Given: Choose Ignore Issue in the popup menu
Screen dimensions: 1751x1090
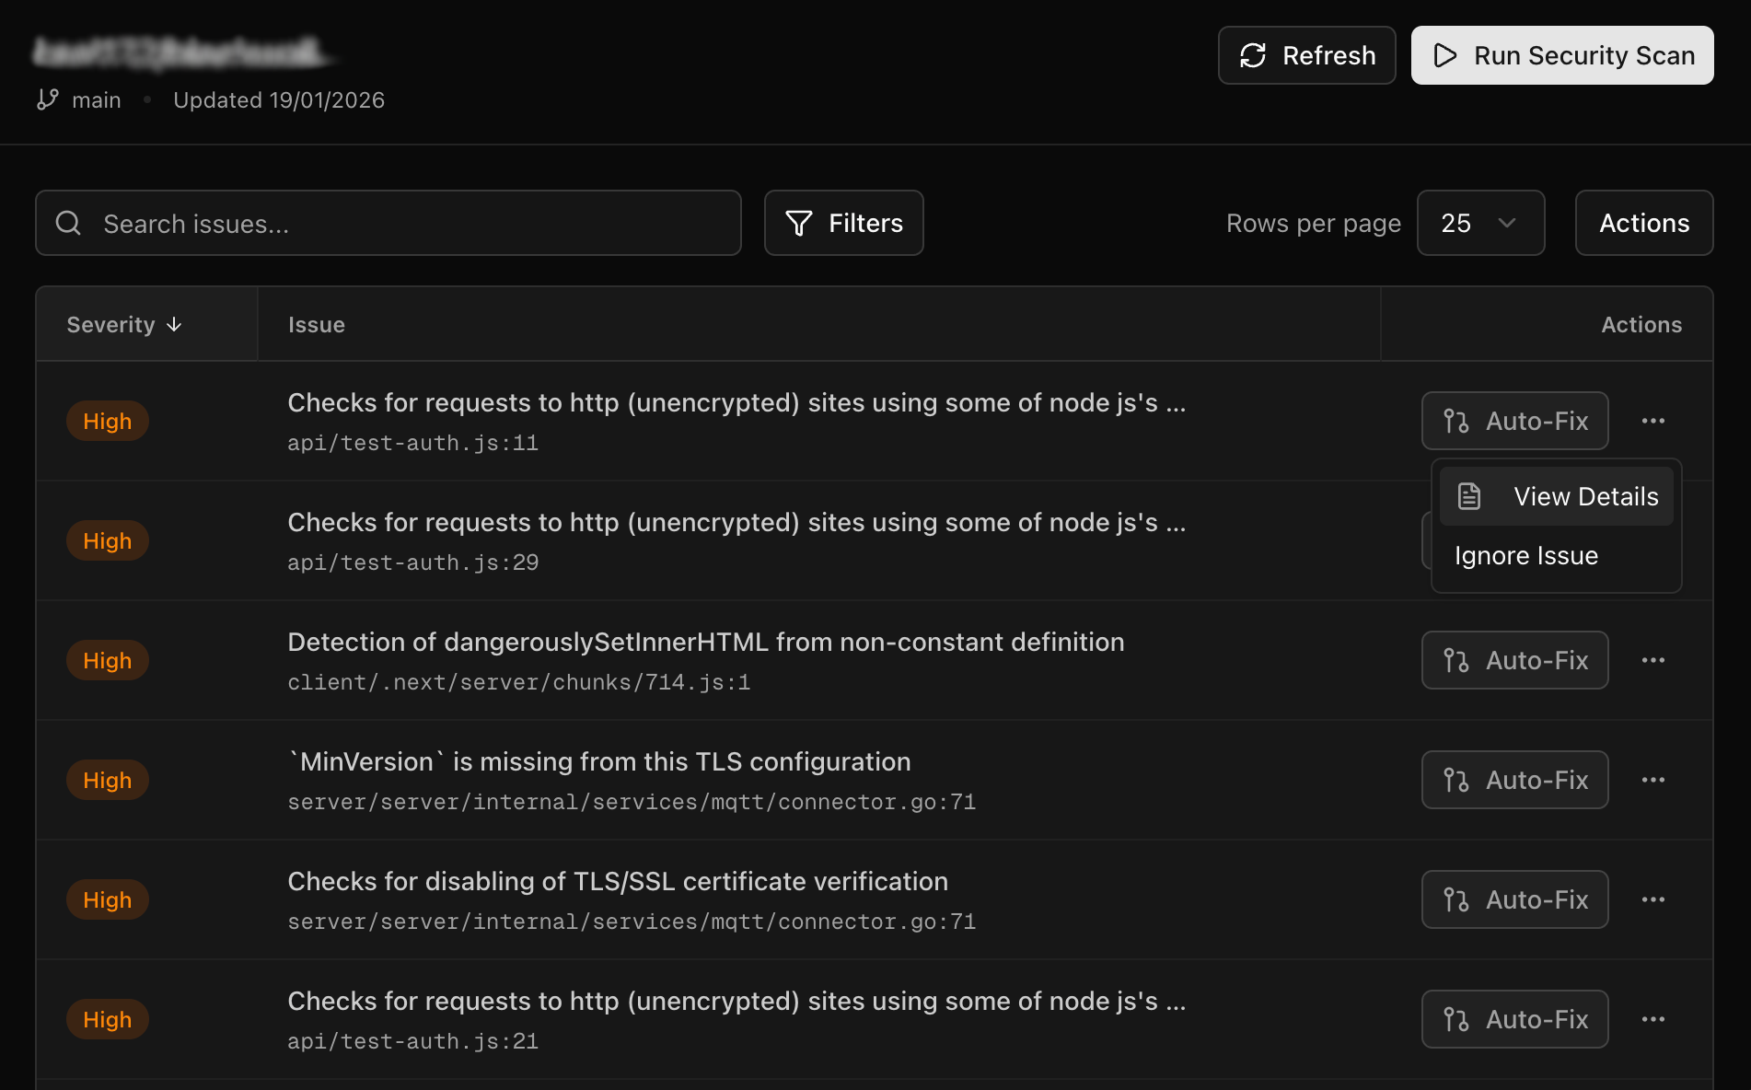Looking at the screenshot, I should (x=1525, y=556).
